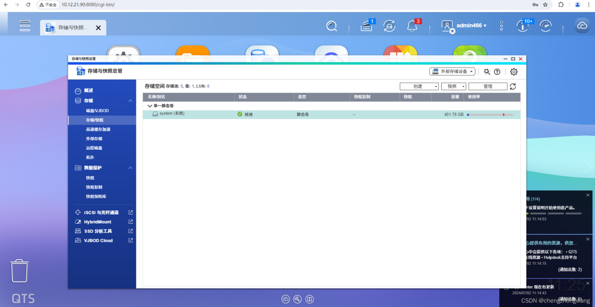This screenshot has height=307, width=595.
Task: Collapse the 数据保护 sidebar section
Action: [x=131, y=167]
